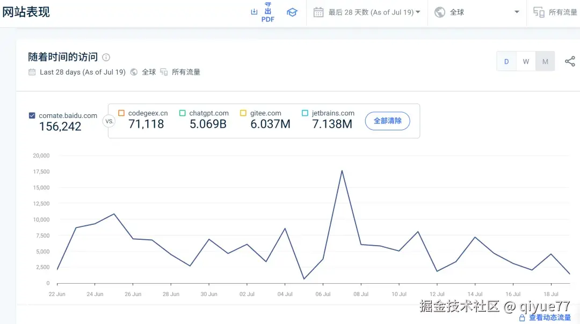Switch chart to monthly M view
Viewport: 580px width, 324px height.
click(x=545, y=62)
